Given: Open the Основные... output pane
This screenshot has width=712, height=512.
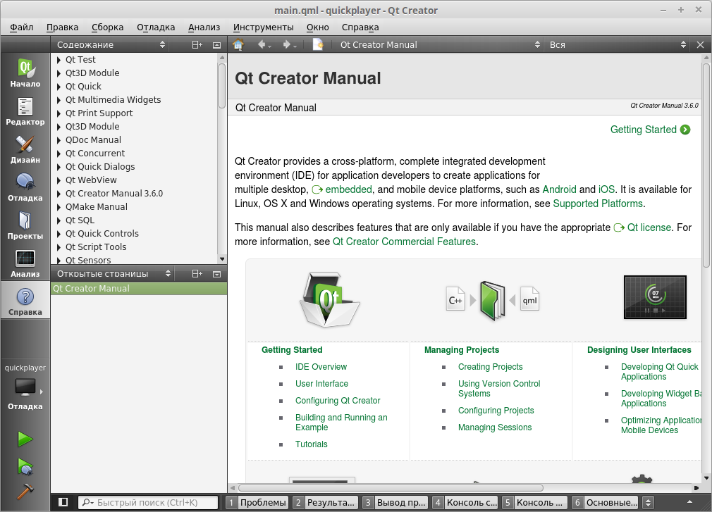Looking at the screenshot, I should pyautogui.click(x=605, y=502).
